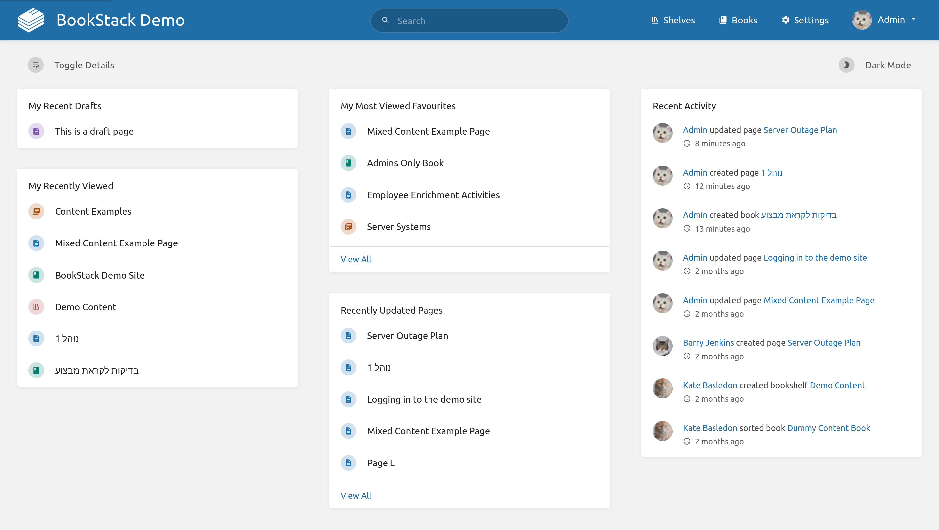The image size is (939, 530).
Task: Click the moon icon for Dark Mode
Action: coord(847,65)
